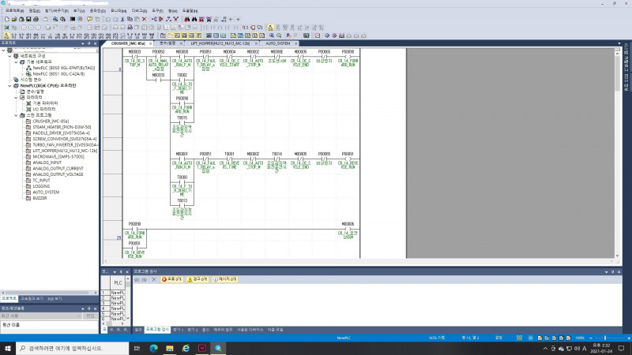Click the Zoom In magnifier icon
The image size is (632, 355).
pyautogui.click(x=270, y=35)
